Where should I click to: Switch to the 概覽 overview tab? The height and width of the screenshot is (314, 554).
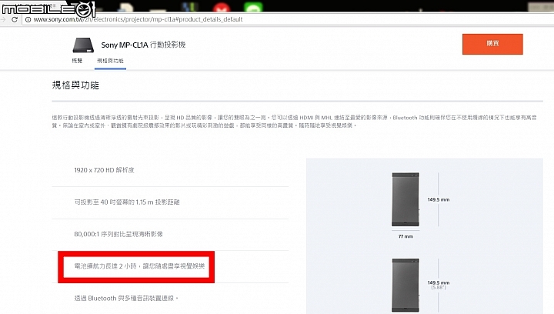(77, 61)
